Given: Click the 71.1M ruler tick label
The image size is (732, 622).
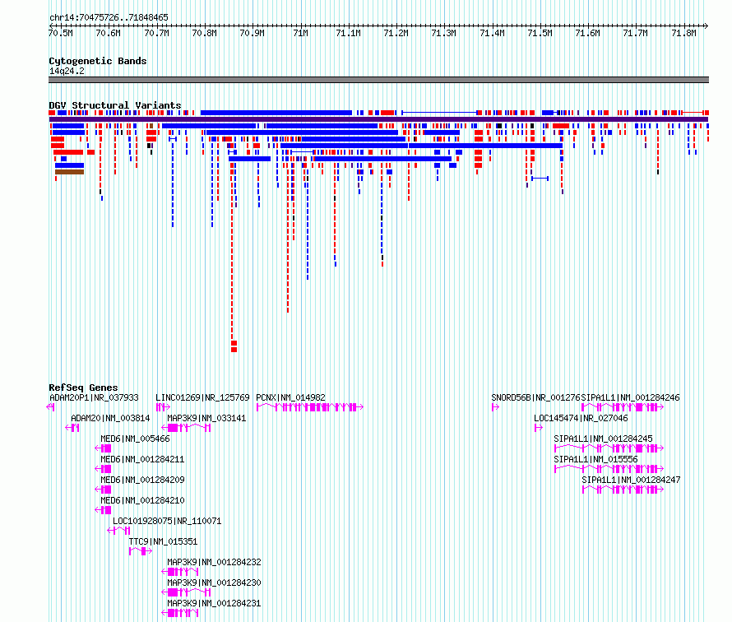Looking at the screenshot, I should (x=348, y=33).
